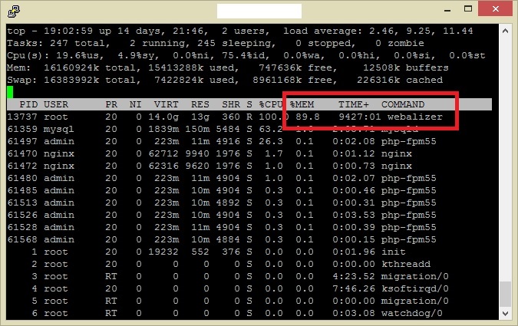Image resolution: width=518 pixels, height=326 pixels.
Task: Click PID 61472 of the nginx user
Action: (x=22, y=166)
